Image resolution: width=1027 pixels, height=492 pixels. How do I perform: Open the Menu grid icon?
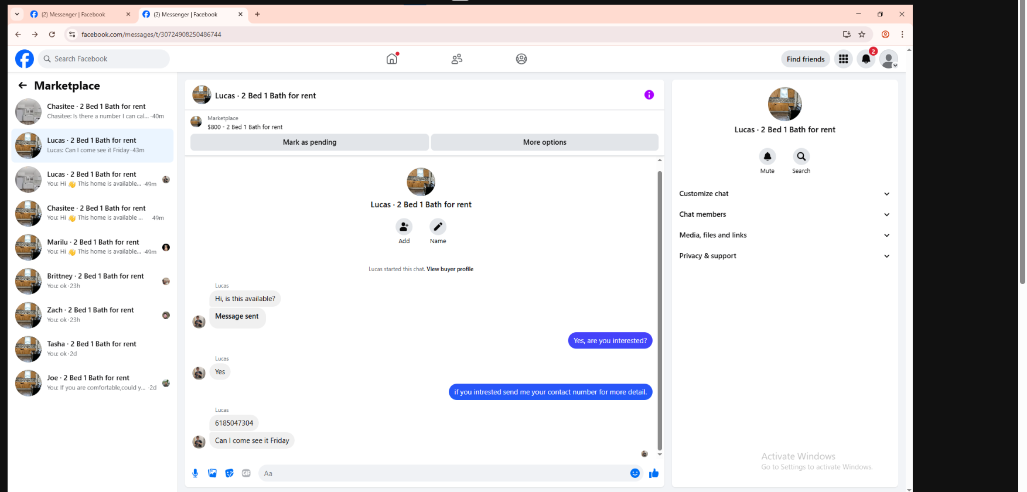click(x=843, y=59)
